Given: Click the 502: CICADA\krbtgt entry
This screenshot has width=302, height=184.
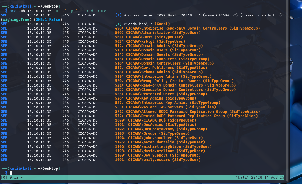Looking at the screenshot, I should coord(150,42).
